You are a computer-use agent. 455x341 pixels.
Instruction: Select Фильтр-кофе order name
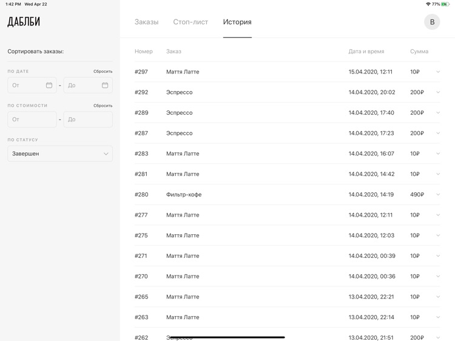[184, 194]
